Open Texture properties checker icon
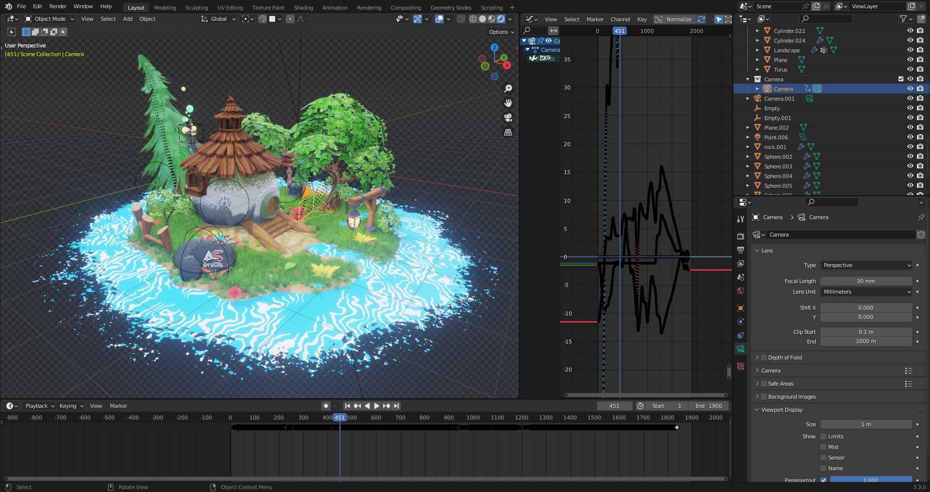 point(741,366)
